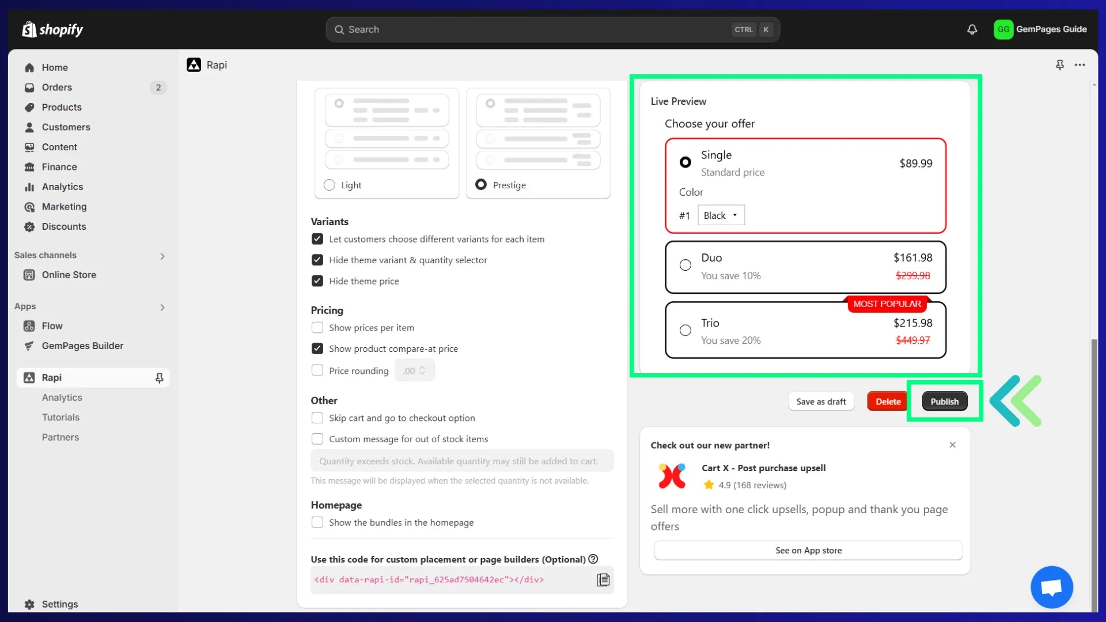
Task: Open Settings gear in sidebar
Action: pos(30,604)
